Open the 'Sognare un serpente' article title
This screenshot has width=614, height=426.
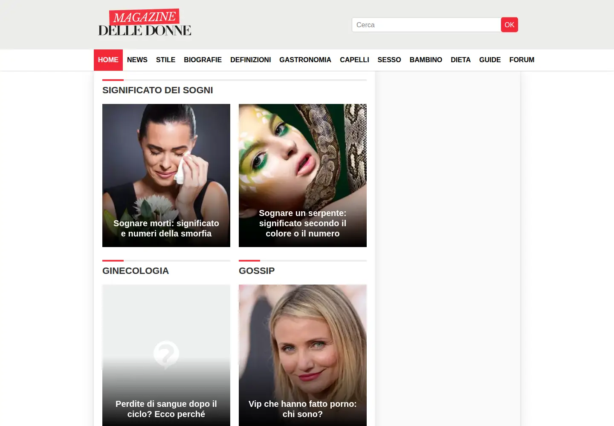pyautogui.click(x=303, y=223)
